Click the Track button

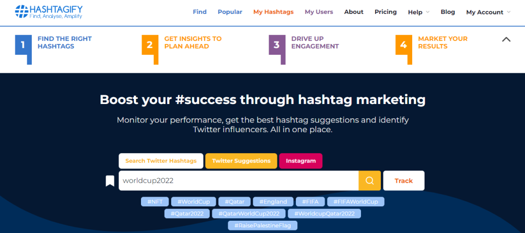click(403, 181)
